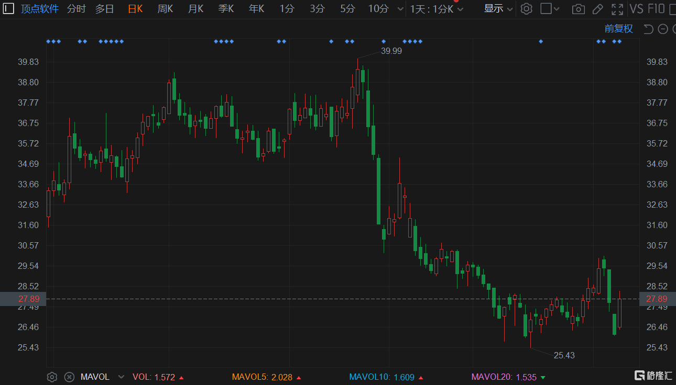This screenshot has height=385, width=676.
Task: Expand the MAVOL indicator selector arrow
Action: click(x=122, y=377)
